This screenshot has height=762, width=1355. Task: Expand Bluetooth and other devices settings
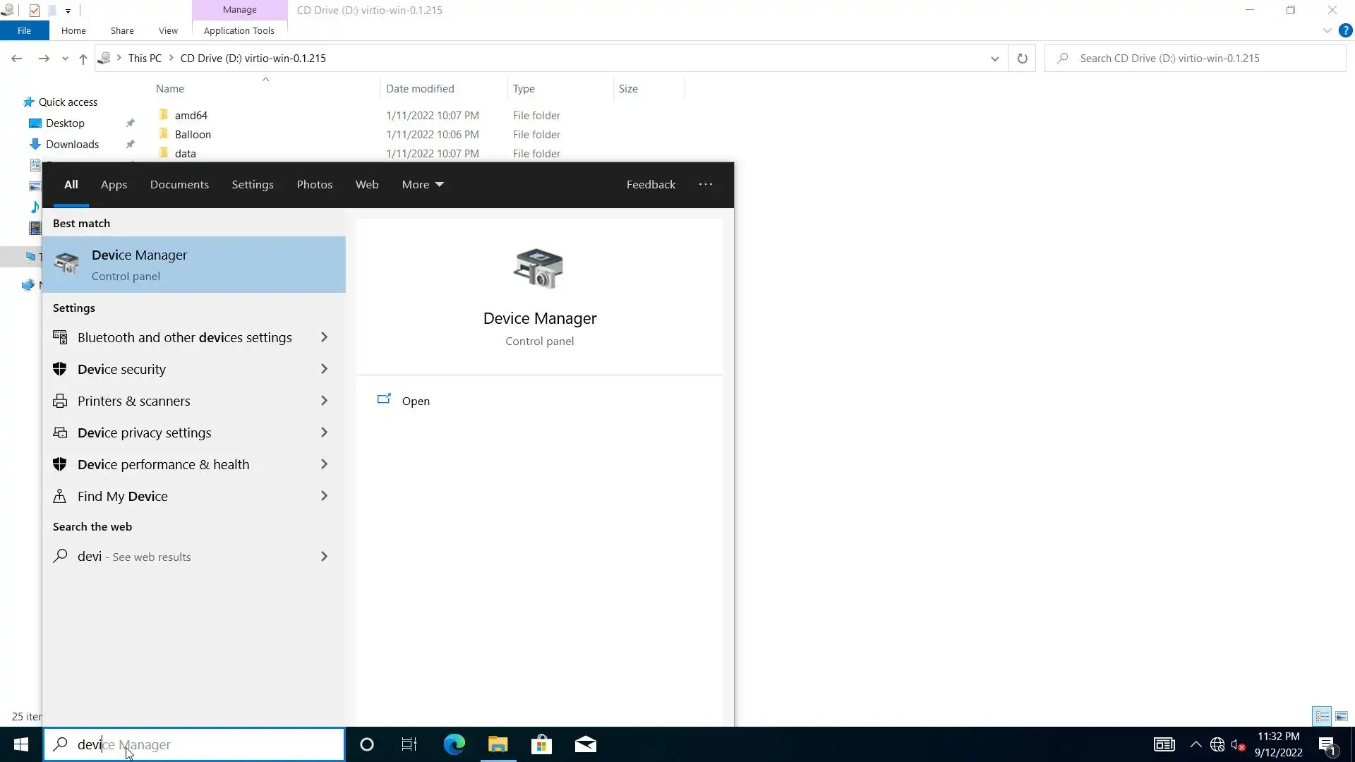click(324, 337)
